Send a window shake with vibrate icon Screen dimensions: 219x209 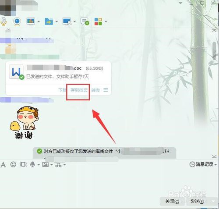[23, 164]
